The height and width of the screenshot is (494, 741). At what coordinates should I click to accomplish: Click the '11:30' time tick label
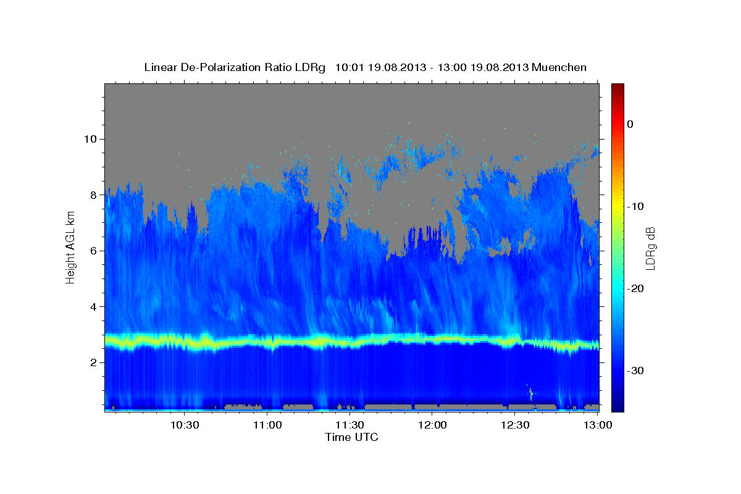click(350, 425)
